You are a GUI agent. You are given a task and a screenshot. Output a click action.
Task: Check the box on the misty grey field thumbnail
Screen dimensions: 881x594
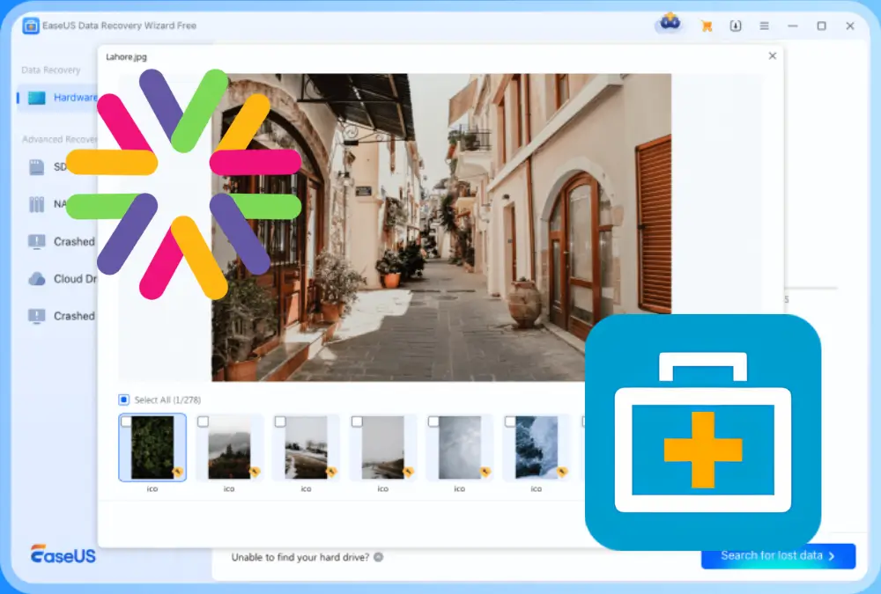click(358, 422)
